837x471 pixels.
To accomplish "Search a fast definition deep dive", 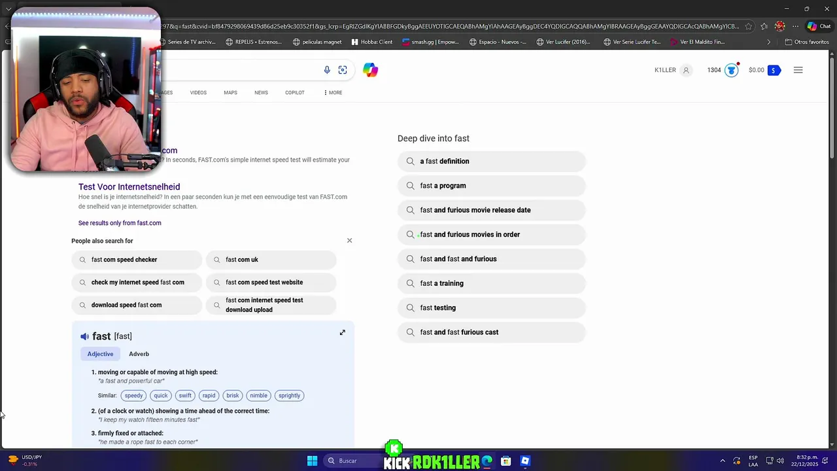I will pyautogui.click(x=491, y=162).
